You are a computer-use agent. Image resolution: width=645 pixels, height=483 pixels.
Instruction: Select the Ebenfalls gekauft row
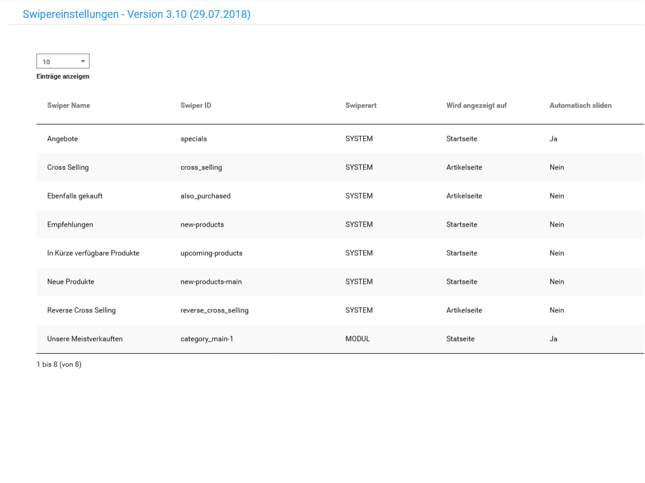click(x=75, y=196)
